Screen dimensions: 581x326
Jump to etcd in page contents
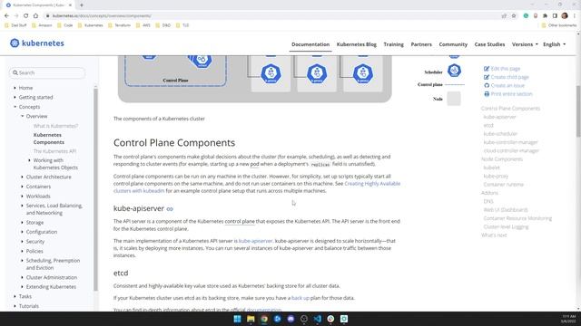488,125
